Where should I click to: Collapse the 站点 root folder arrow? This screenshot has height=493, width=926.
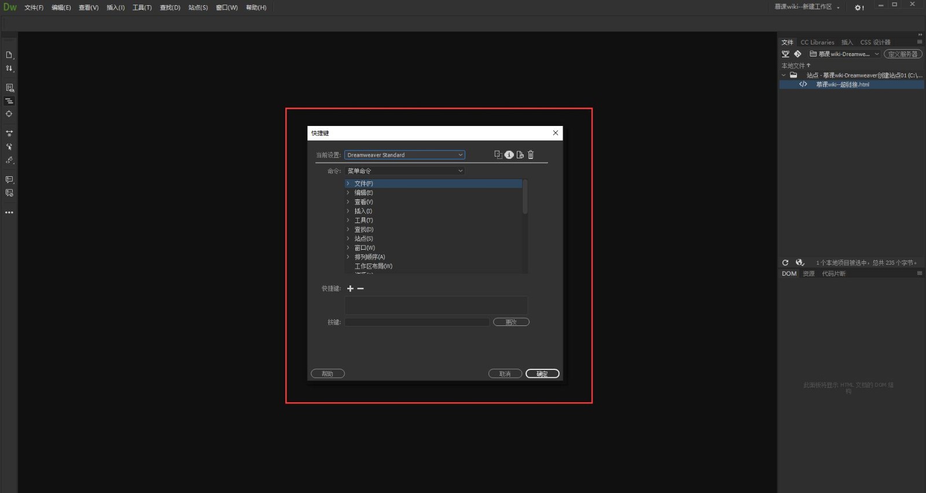coord(784,75)
